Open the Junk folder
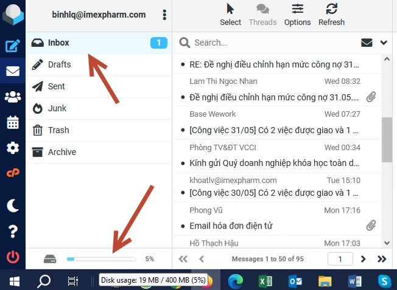The width and height of the screenshot is (397, 290). click(x=99, y=108)
